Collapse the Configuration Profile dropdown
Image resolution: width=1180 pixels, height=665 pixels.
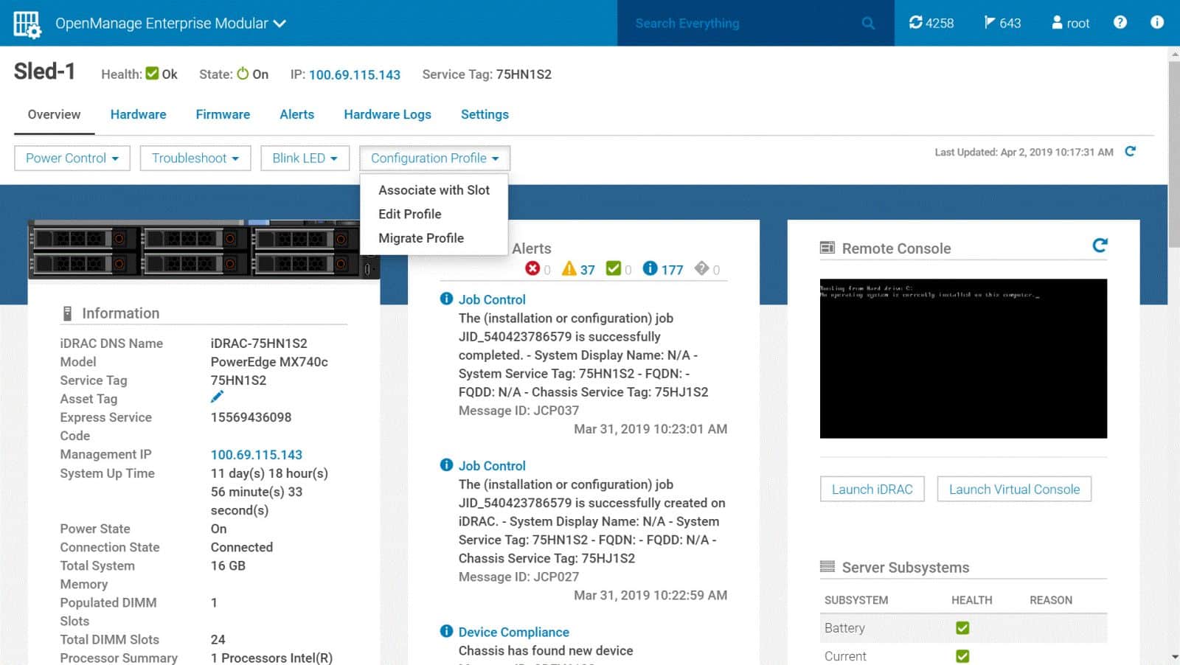(x=434, y=158)
